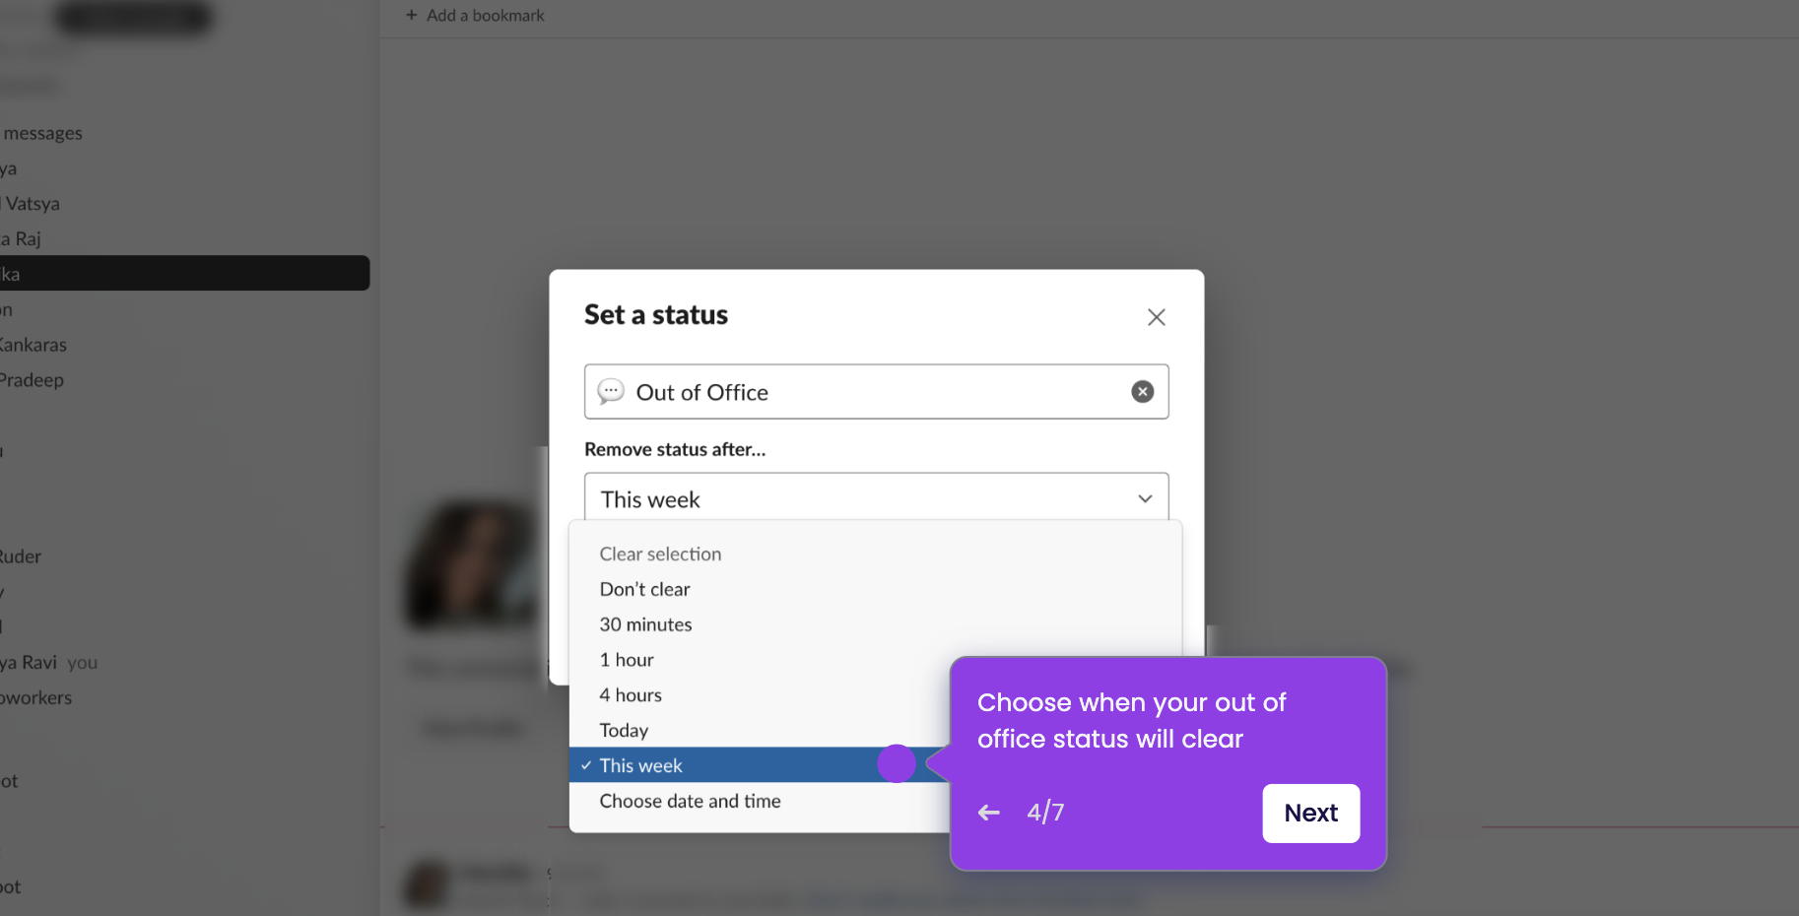Clear the "Out of Office" status text
This screenshot has height=916, width=1799.
(x=1142, y=391)
